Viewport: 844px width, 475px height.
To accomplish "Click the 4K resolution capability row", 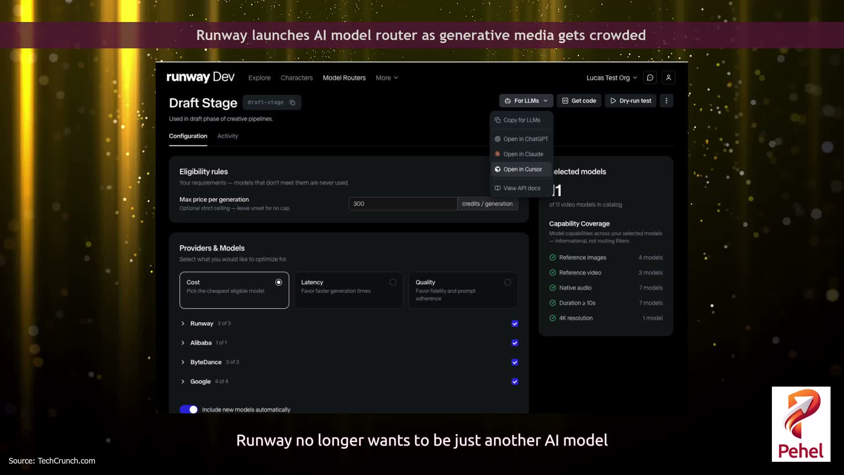I will coord(606,318).
